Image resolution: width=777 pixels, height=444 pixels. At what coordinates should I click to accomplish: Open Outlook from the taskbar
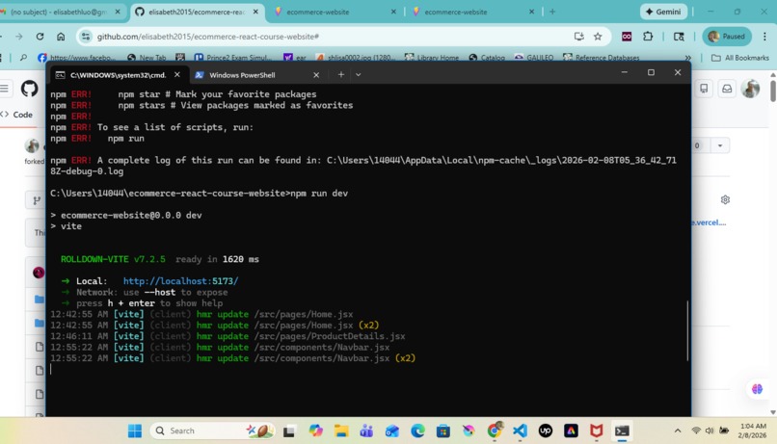click(392, 431)
